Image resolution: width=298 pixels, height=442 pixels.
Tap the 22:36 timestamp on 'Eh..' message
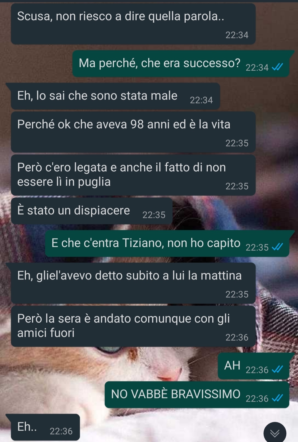(61, 431)
